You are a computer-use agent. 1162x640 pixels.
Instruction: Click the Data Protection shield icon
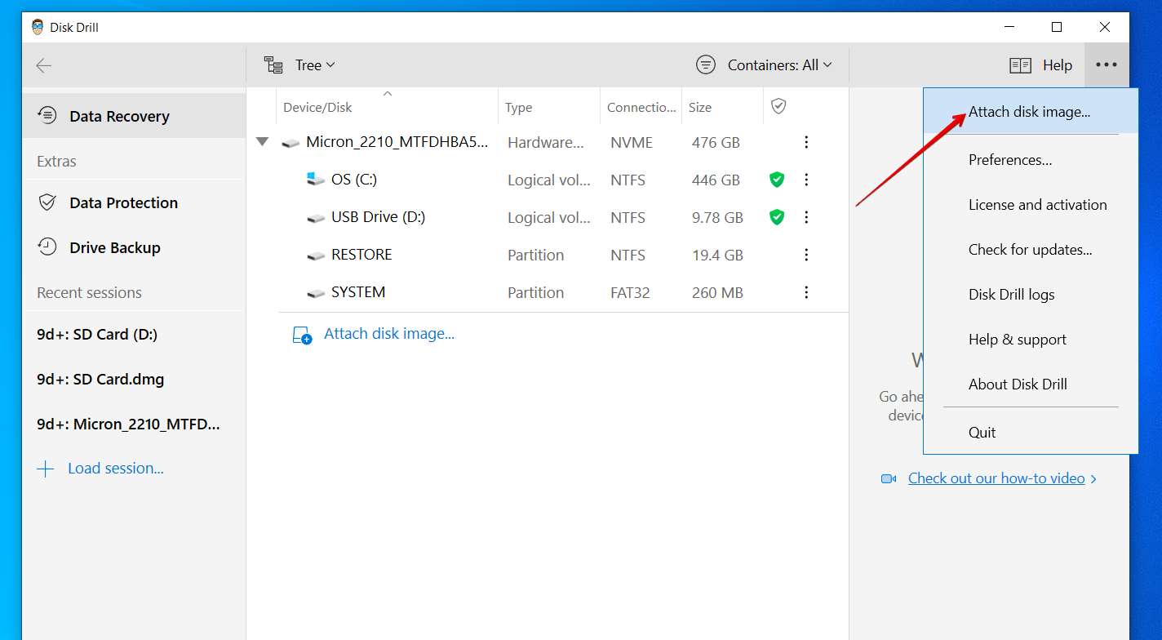(x=47, y=202)
